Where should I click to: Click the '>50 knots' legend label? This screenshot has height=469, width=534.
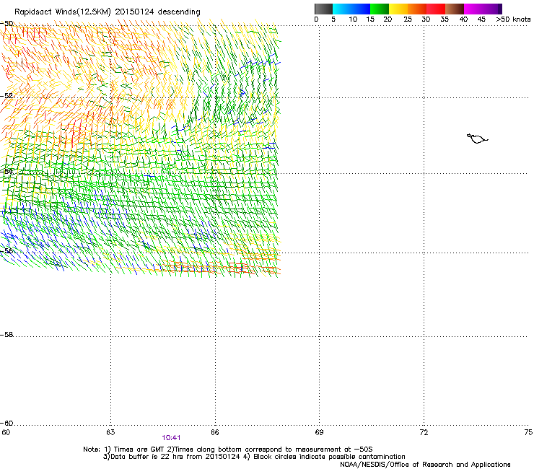pyautogui.click(x=513, y=19)
